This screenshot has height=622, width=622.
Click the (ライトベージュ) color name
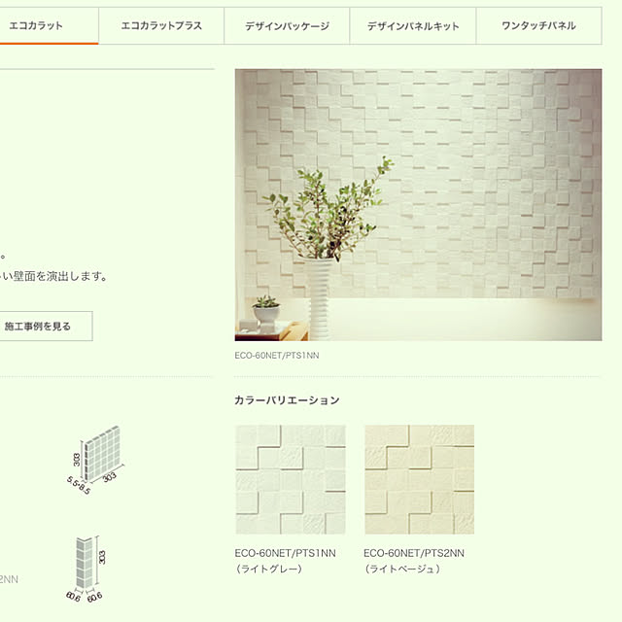pyautogui.click(x=401, y=569)
